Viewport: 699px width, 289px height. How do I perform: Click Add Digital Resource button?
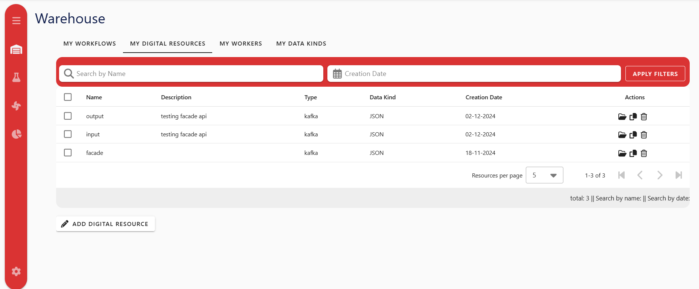[x=106, y=224]
